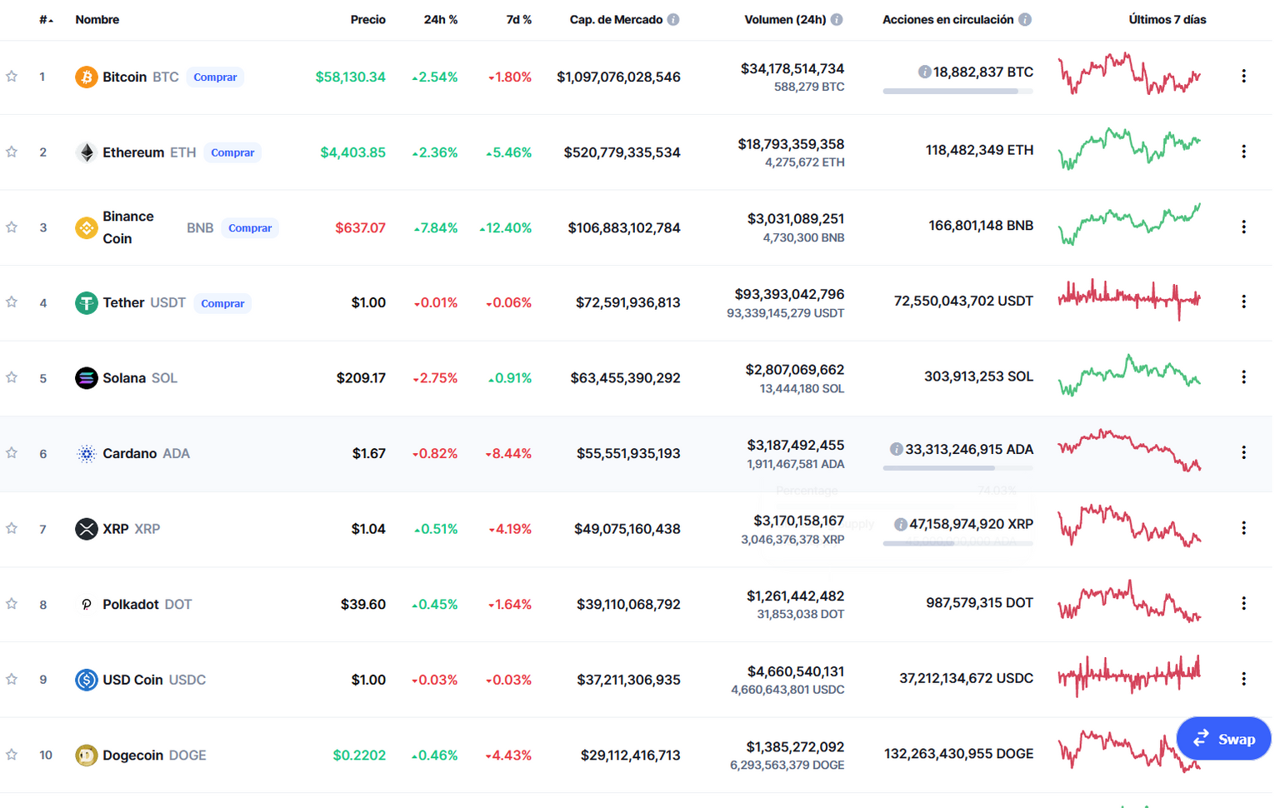
Task: Click the Ethereum logo icon
Action: click(x=87, y=152)
